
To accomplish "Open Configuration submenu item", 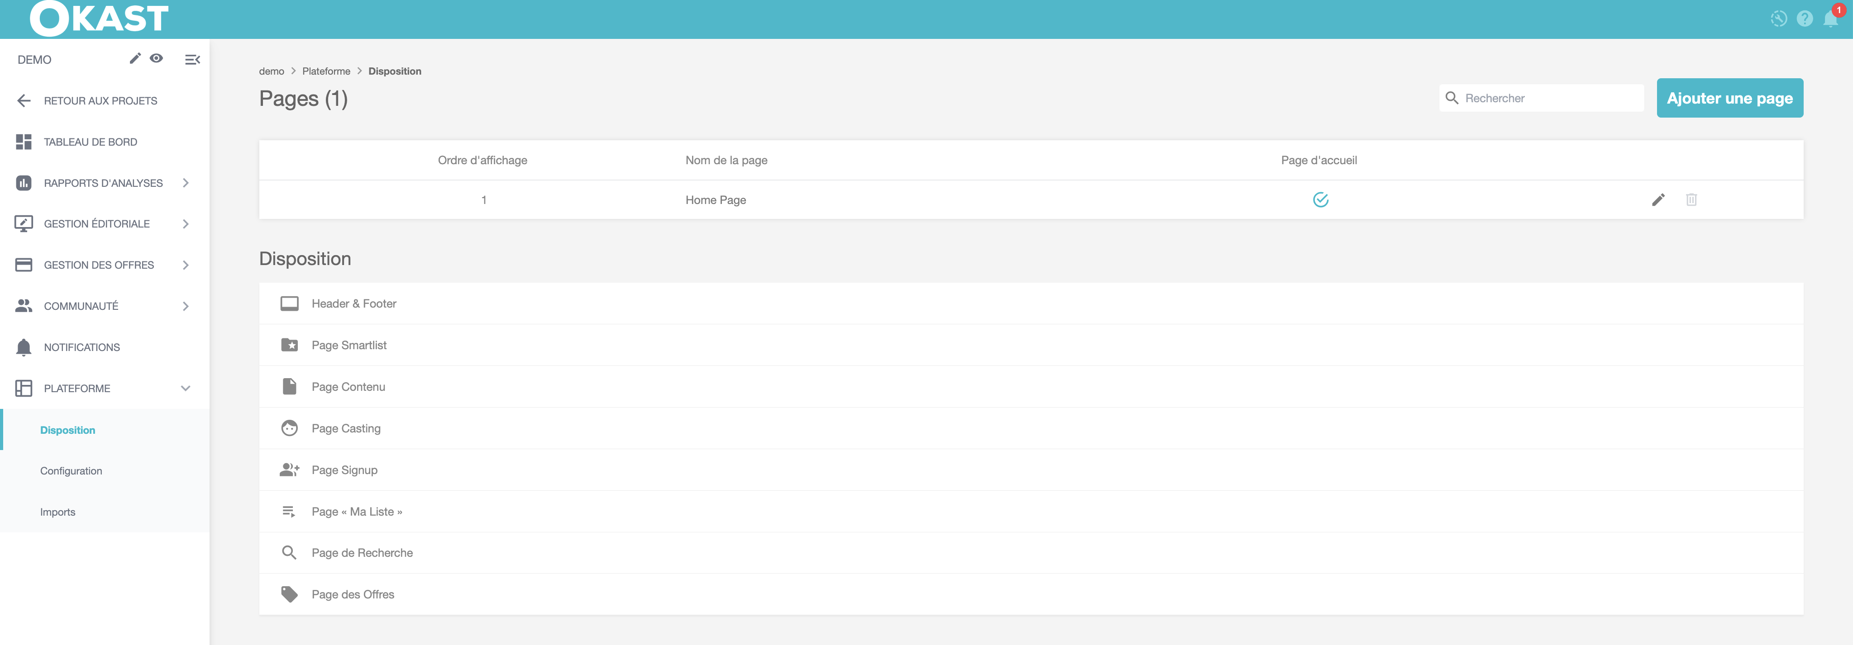I will [x=71, y=471].
